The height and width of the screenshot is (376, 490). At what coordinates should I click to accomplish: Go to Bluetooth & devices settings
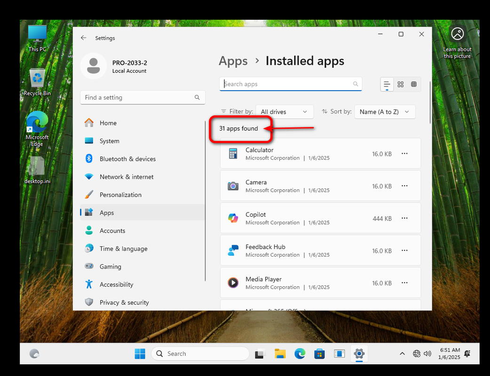point(142,159)
